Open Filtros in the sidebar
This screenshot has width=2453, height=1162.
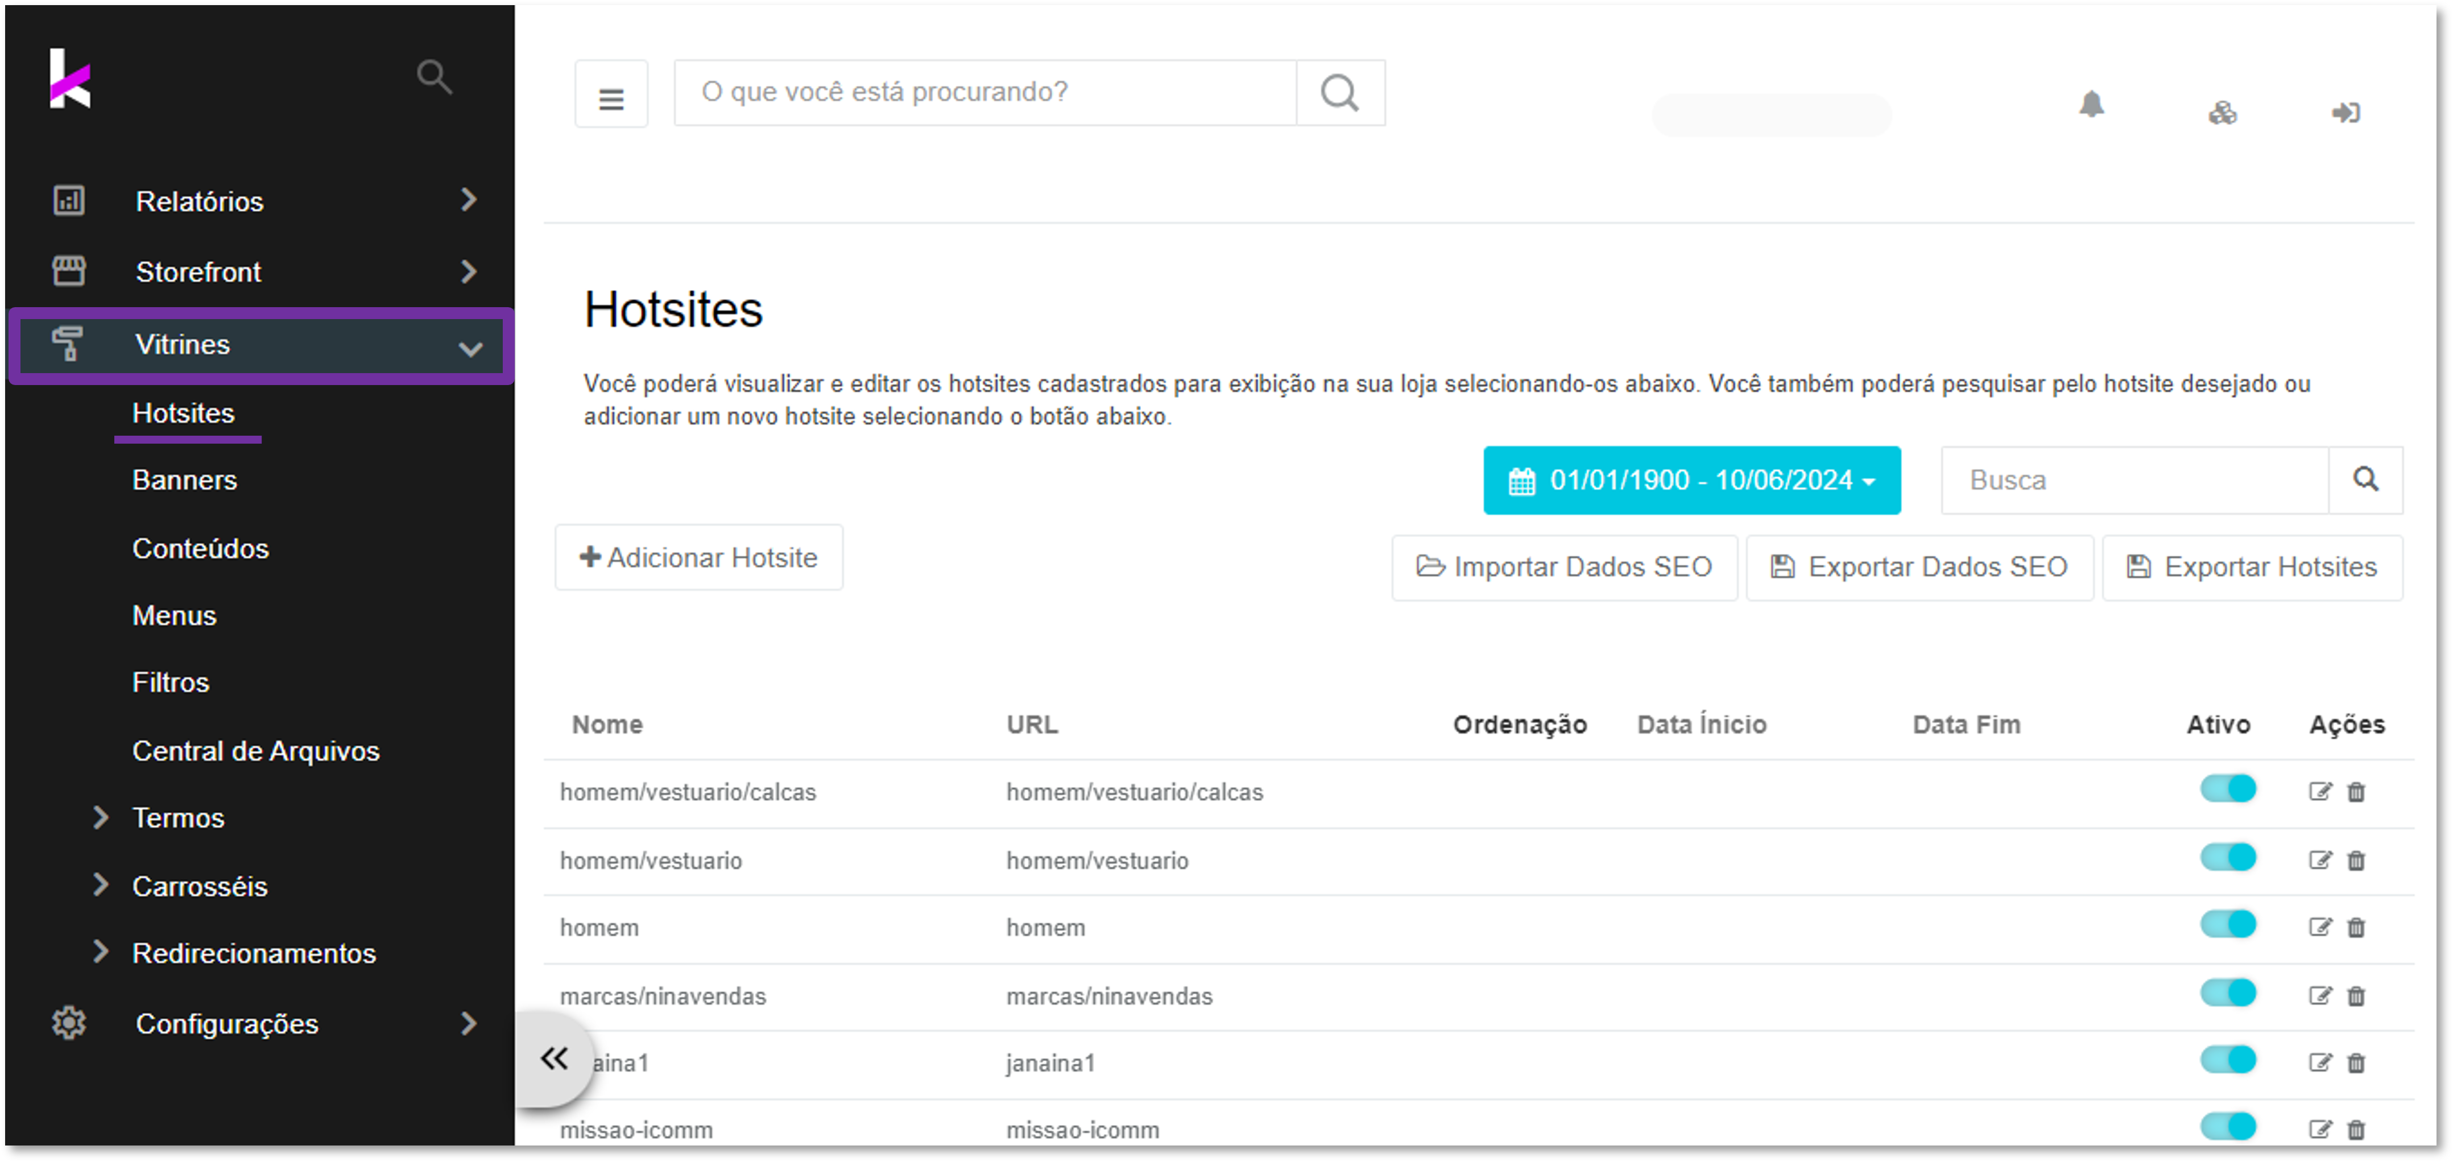point(171,683)
